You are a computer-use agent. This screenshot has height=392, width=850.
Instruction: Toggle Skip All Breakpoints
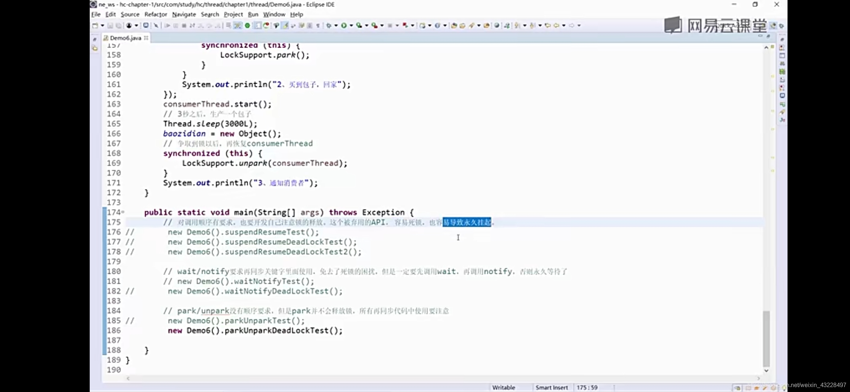point(156,25)
